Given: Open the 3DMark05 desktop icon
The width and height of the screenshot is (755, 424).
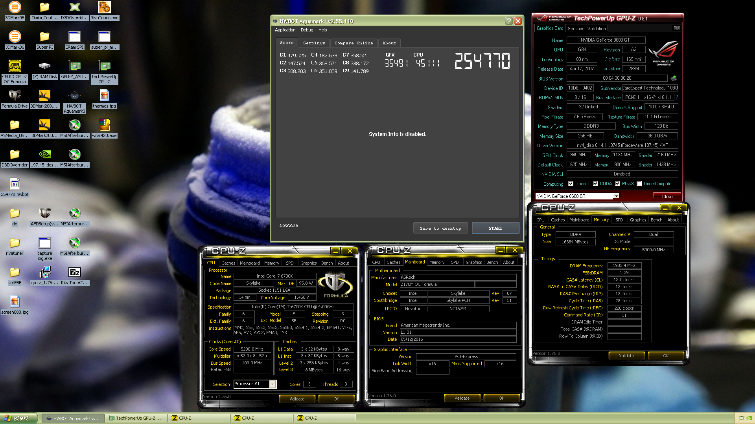Looking at the screenshot, I should coord(15,11).
